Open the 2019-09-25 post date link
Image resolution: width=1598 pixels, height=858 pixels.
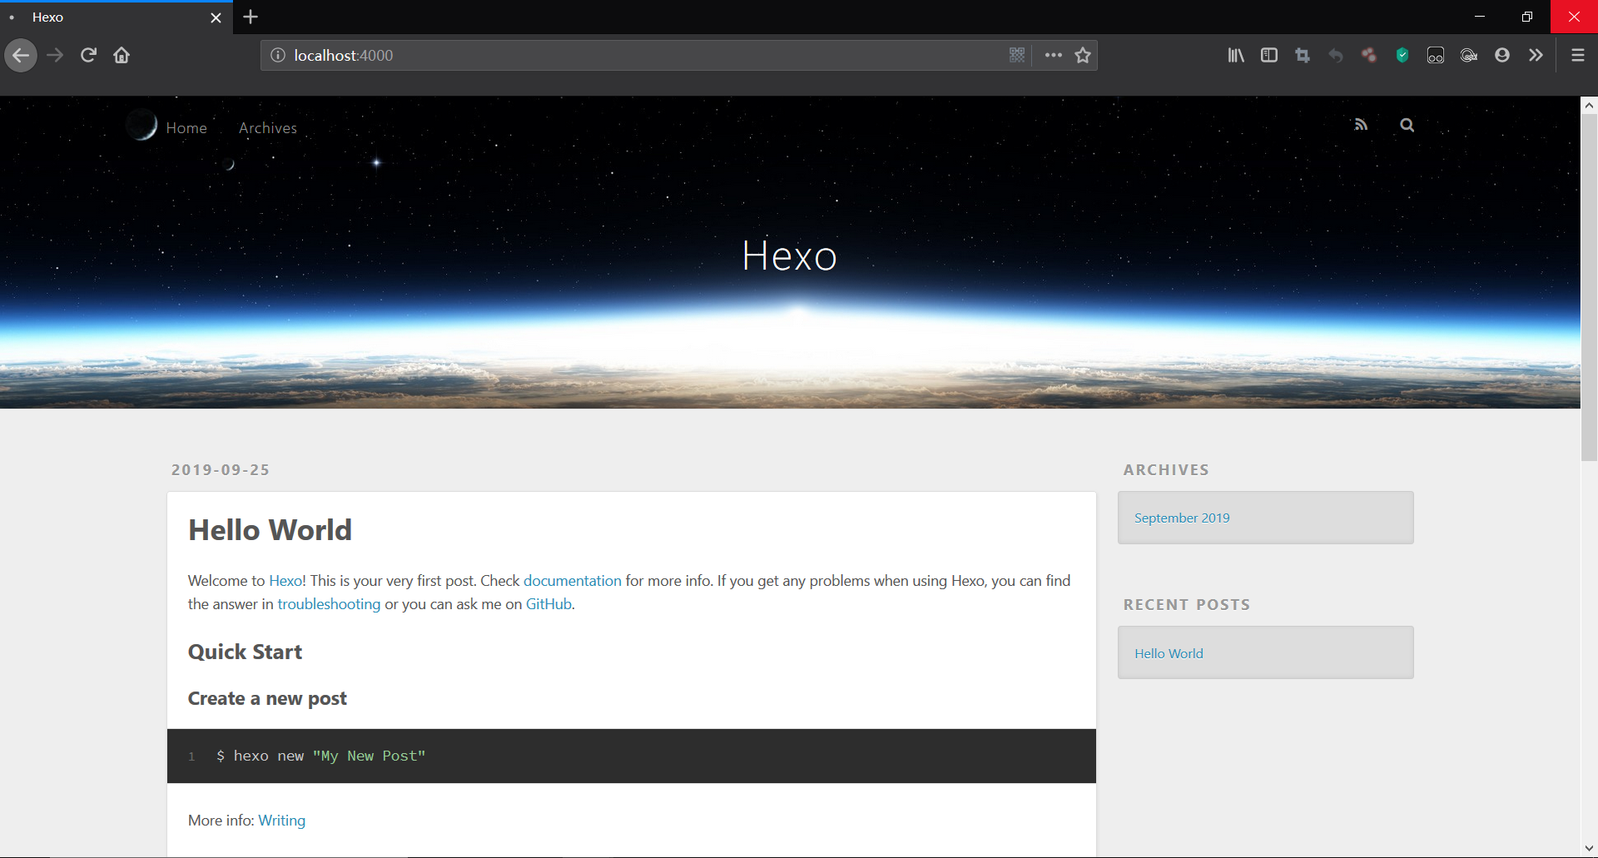point(221,470)
